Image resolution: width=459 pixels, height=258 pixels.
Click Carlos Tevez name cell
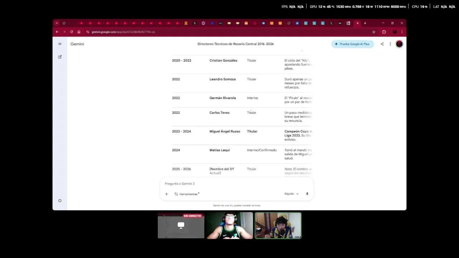point(219,113)
